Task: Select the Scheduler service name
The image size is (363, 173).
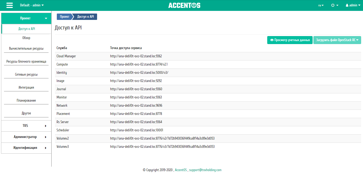Action: [63, 130]
